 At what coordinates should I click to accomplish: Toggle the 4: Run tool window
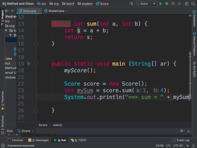[60, 140]
